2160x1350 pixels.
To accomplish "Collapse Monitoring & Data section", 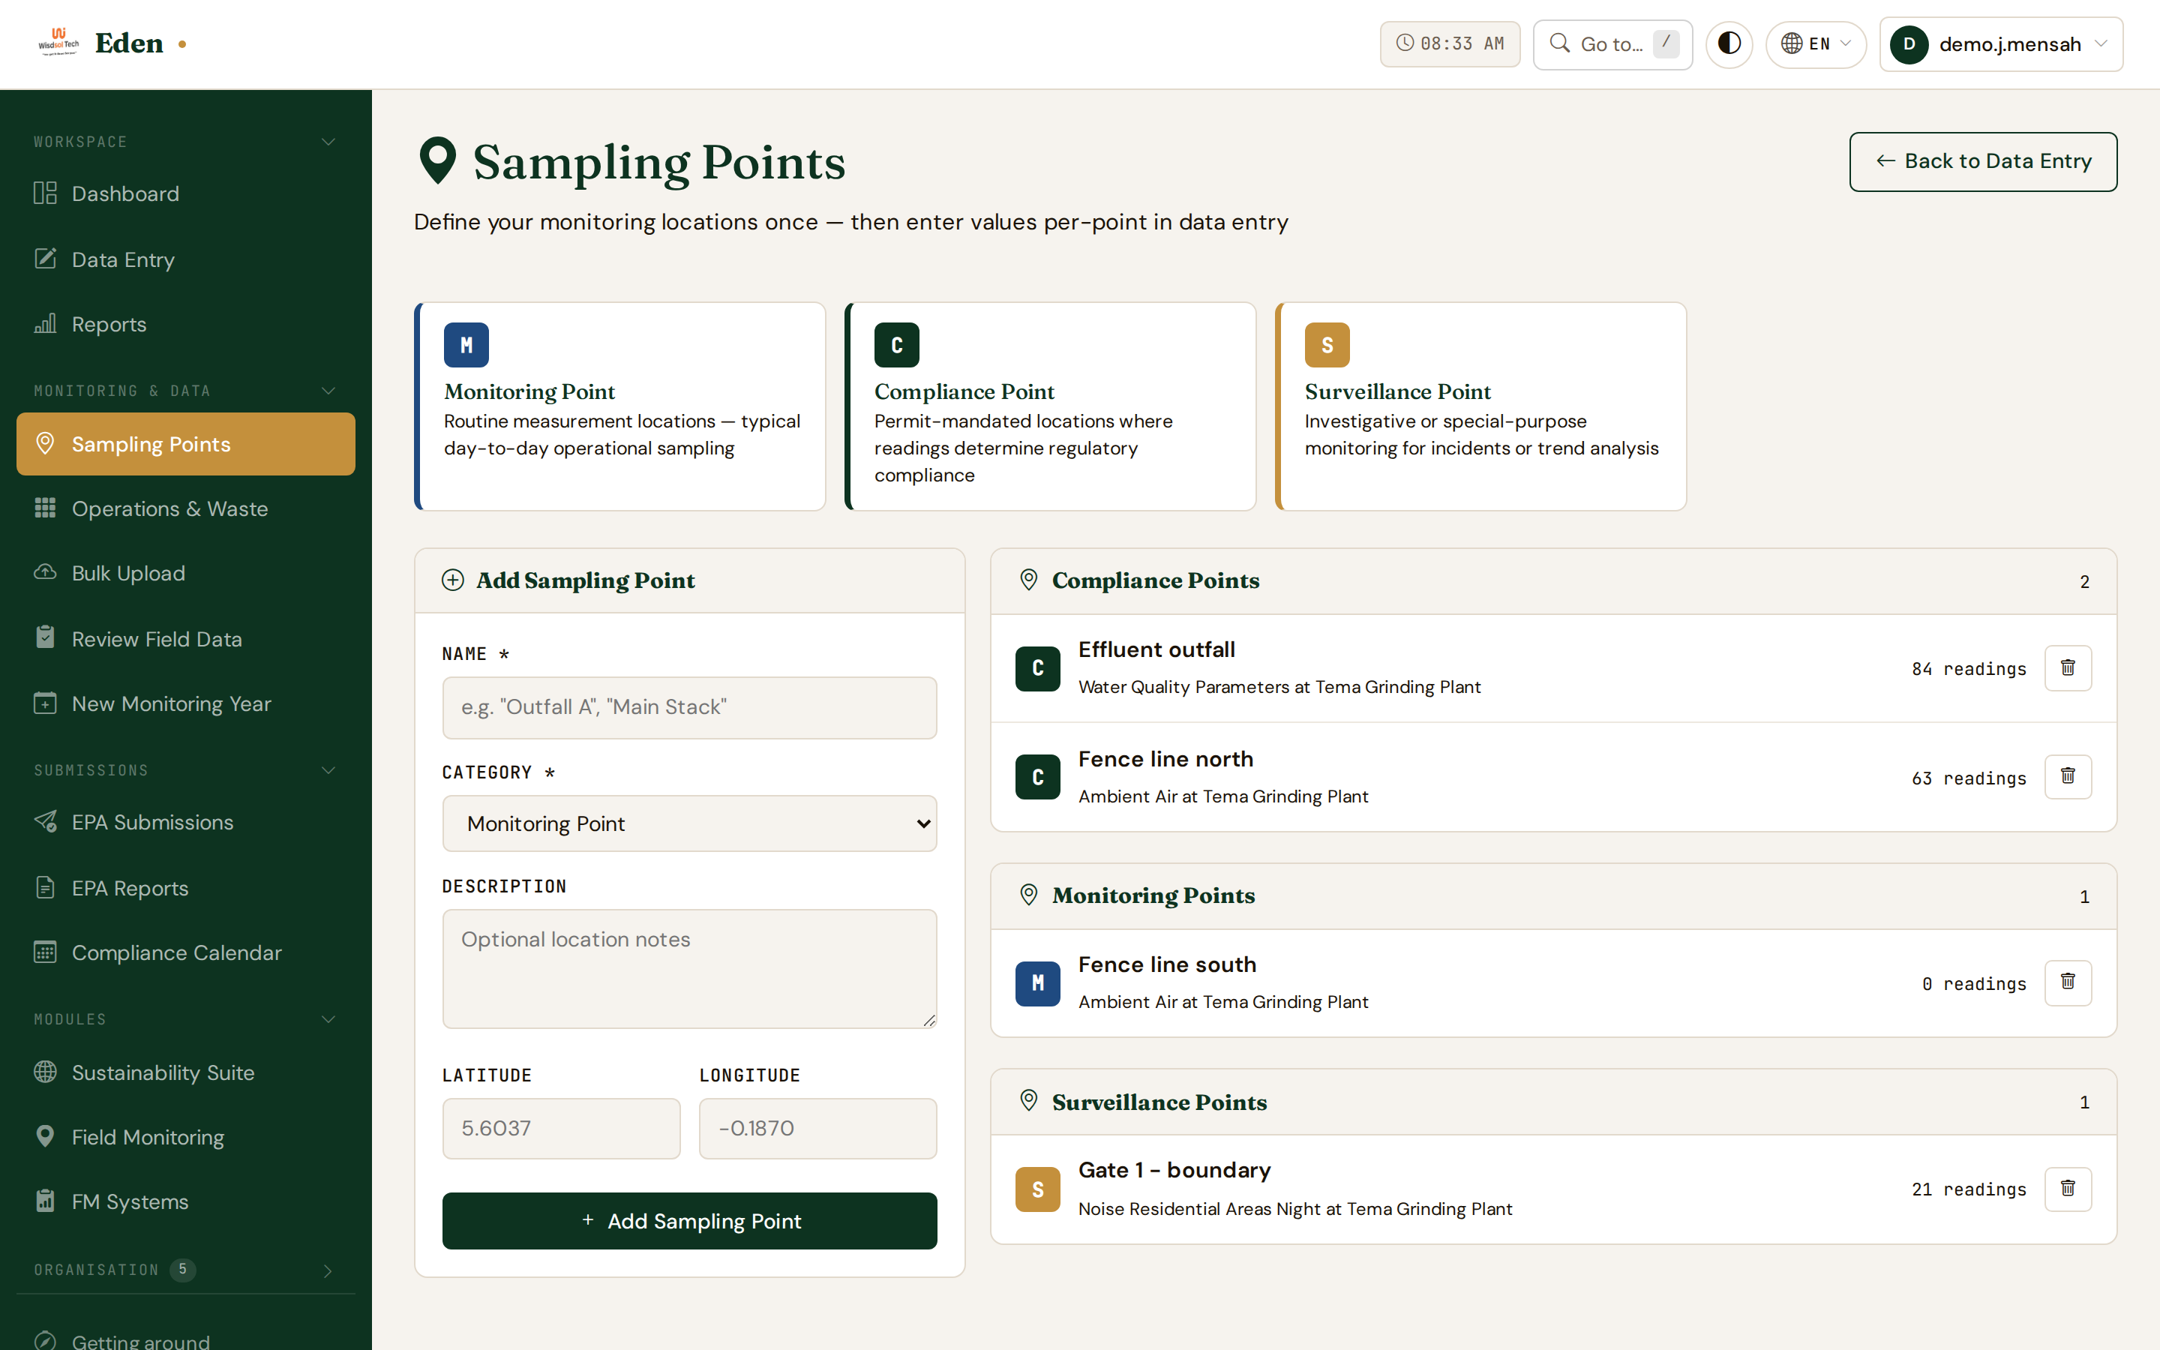I will 328,391.
